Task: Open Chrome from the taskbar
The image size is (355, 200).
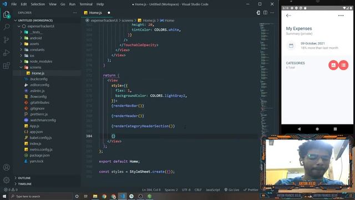Action: click(104, 196)
